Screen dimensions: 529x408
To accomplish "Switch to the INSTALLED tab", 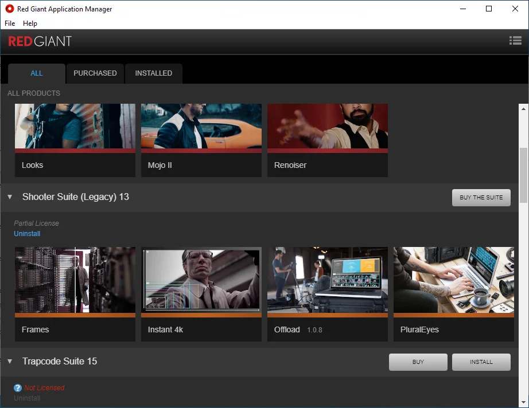I will click(x=154, y=73).
